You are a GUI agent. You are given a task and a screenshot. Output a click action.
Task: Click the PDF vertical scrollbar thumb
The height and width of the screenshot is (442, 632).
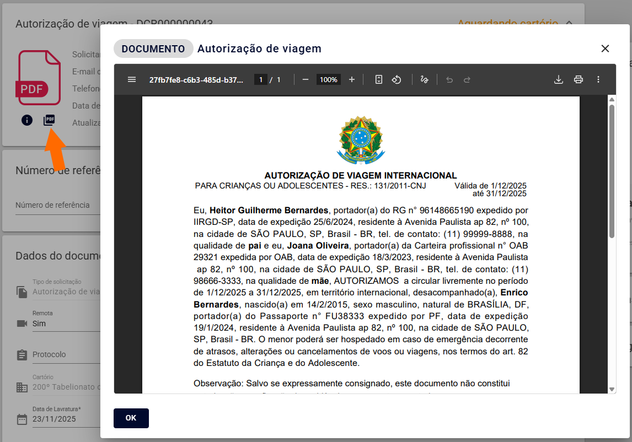click(x=612, y=171)
